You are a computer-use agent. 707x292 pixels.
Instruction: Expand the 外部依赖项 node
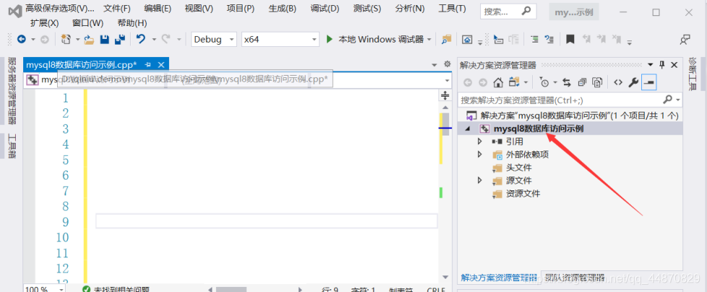click(x=480, y=155)
